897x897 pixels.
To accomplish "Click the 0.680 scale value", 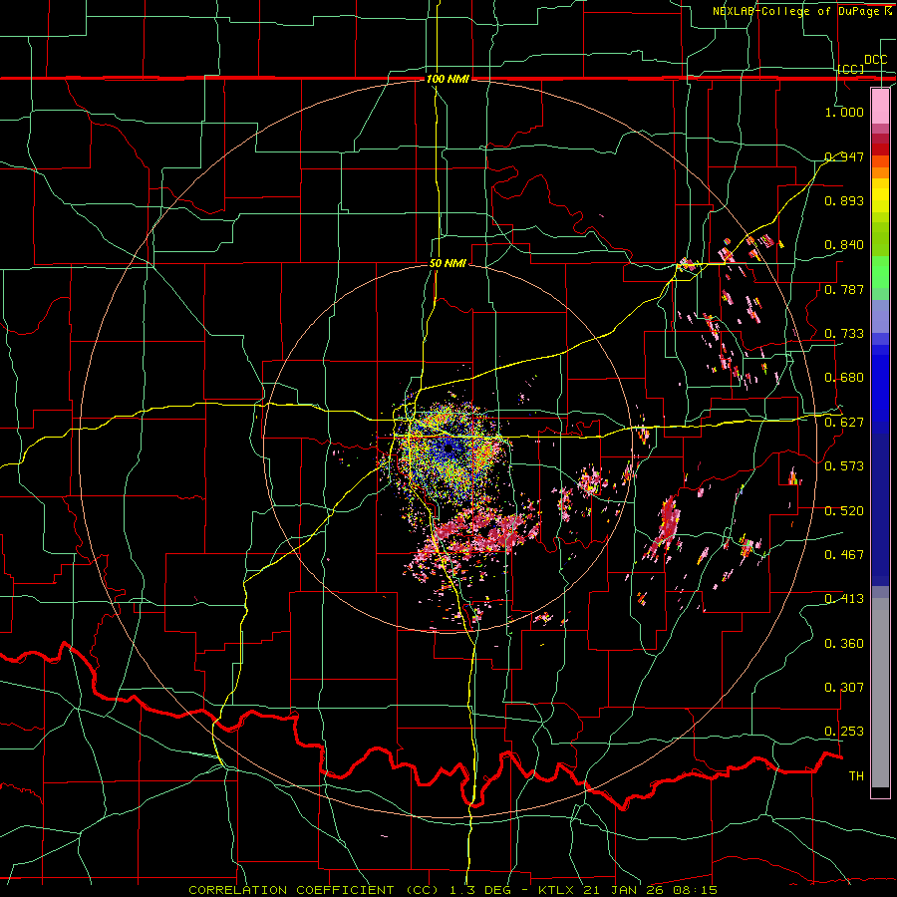I will click(x=844, y=378).
